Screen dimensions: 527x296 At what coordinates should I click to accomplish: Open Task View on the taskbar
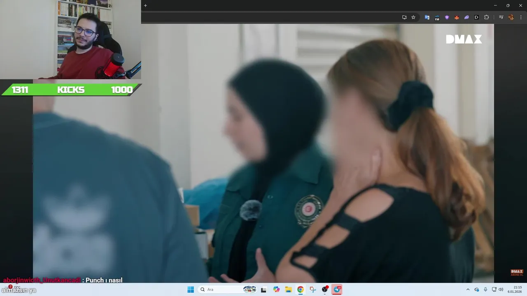pyautogui.click(x=264, y=289)
